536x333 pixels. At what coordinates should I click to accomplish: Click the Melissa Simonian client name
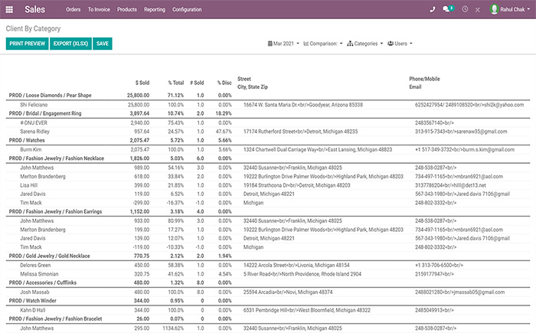[39, 274]
